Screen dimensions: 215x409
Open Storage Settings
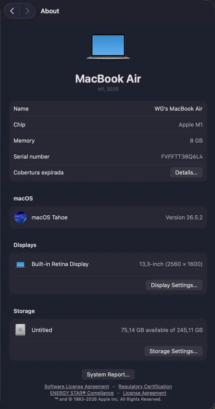click(174, 351)
